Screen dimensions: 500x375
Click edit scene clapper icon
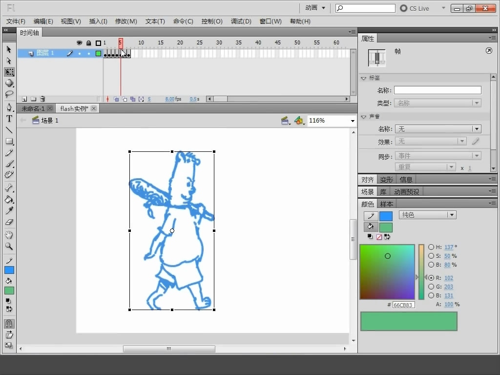click(285, 121)
